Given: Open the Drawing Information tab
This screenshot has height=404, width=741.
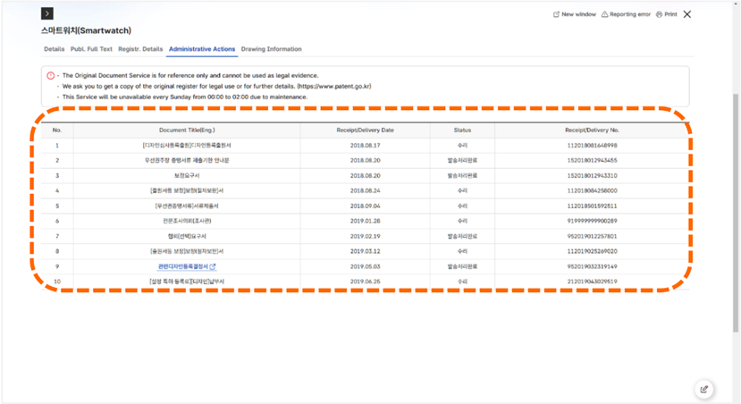Looking at the screenshot, I should click(272, 49).
